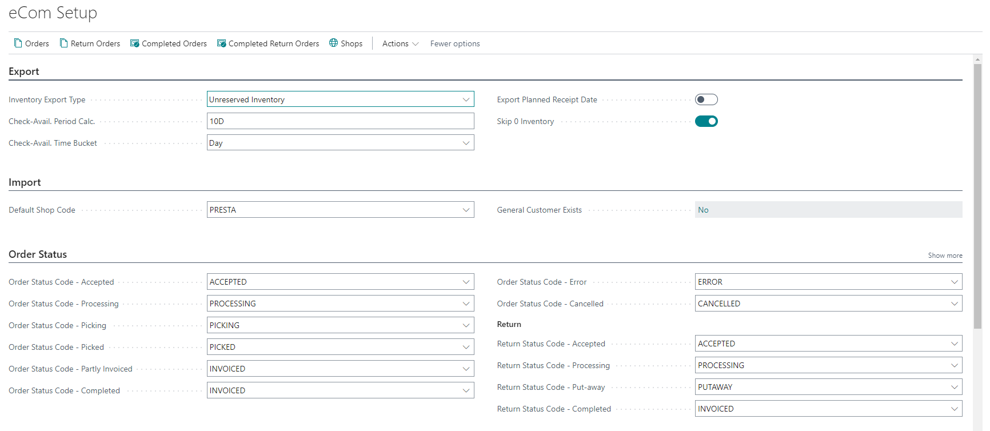Image resolution: width=990 pixels, height=431 pixels.
Task: Click the Completed Return Orders icon
Action: coord(222,43)
